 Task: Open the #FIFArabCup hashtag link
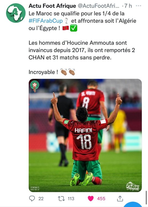pos(46,21)
